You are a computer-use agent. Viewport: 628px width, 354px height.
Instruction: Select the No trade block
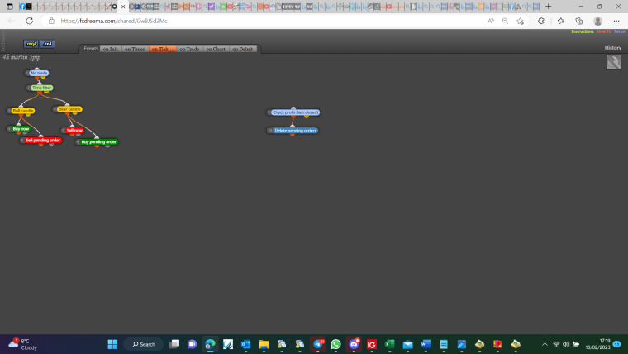[x=39, y=73]
